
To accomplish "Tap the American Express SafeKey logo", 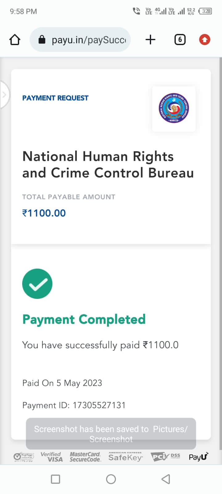I will pyautogui.click(x=125, y=457).
